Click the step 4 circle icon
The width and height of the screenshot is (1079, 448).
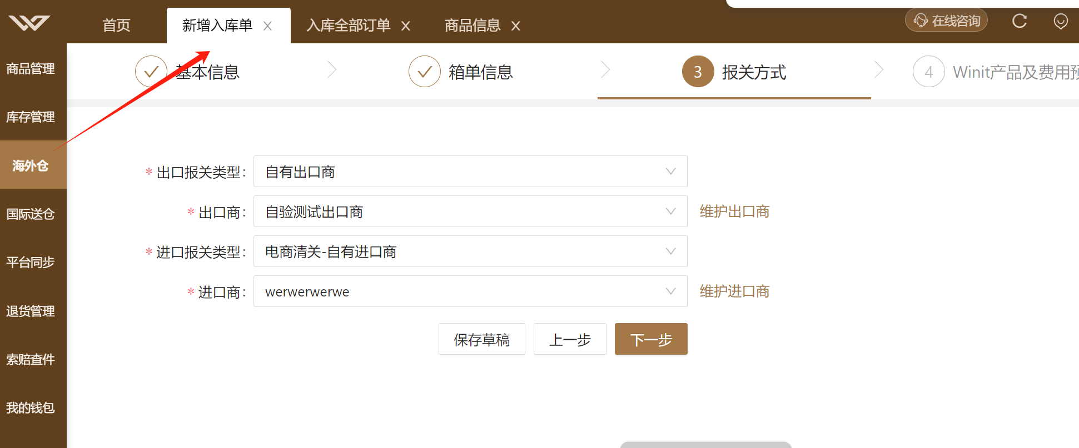click(929, 72)
